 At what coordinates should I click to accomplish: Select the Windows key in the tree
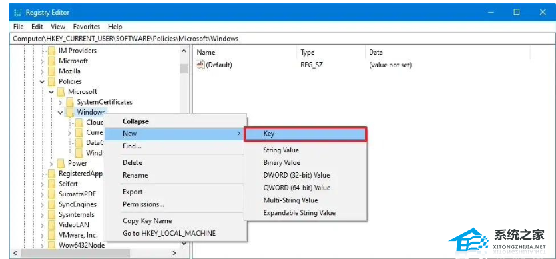91,112
